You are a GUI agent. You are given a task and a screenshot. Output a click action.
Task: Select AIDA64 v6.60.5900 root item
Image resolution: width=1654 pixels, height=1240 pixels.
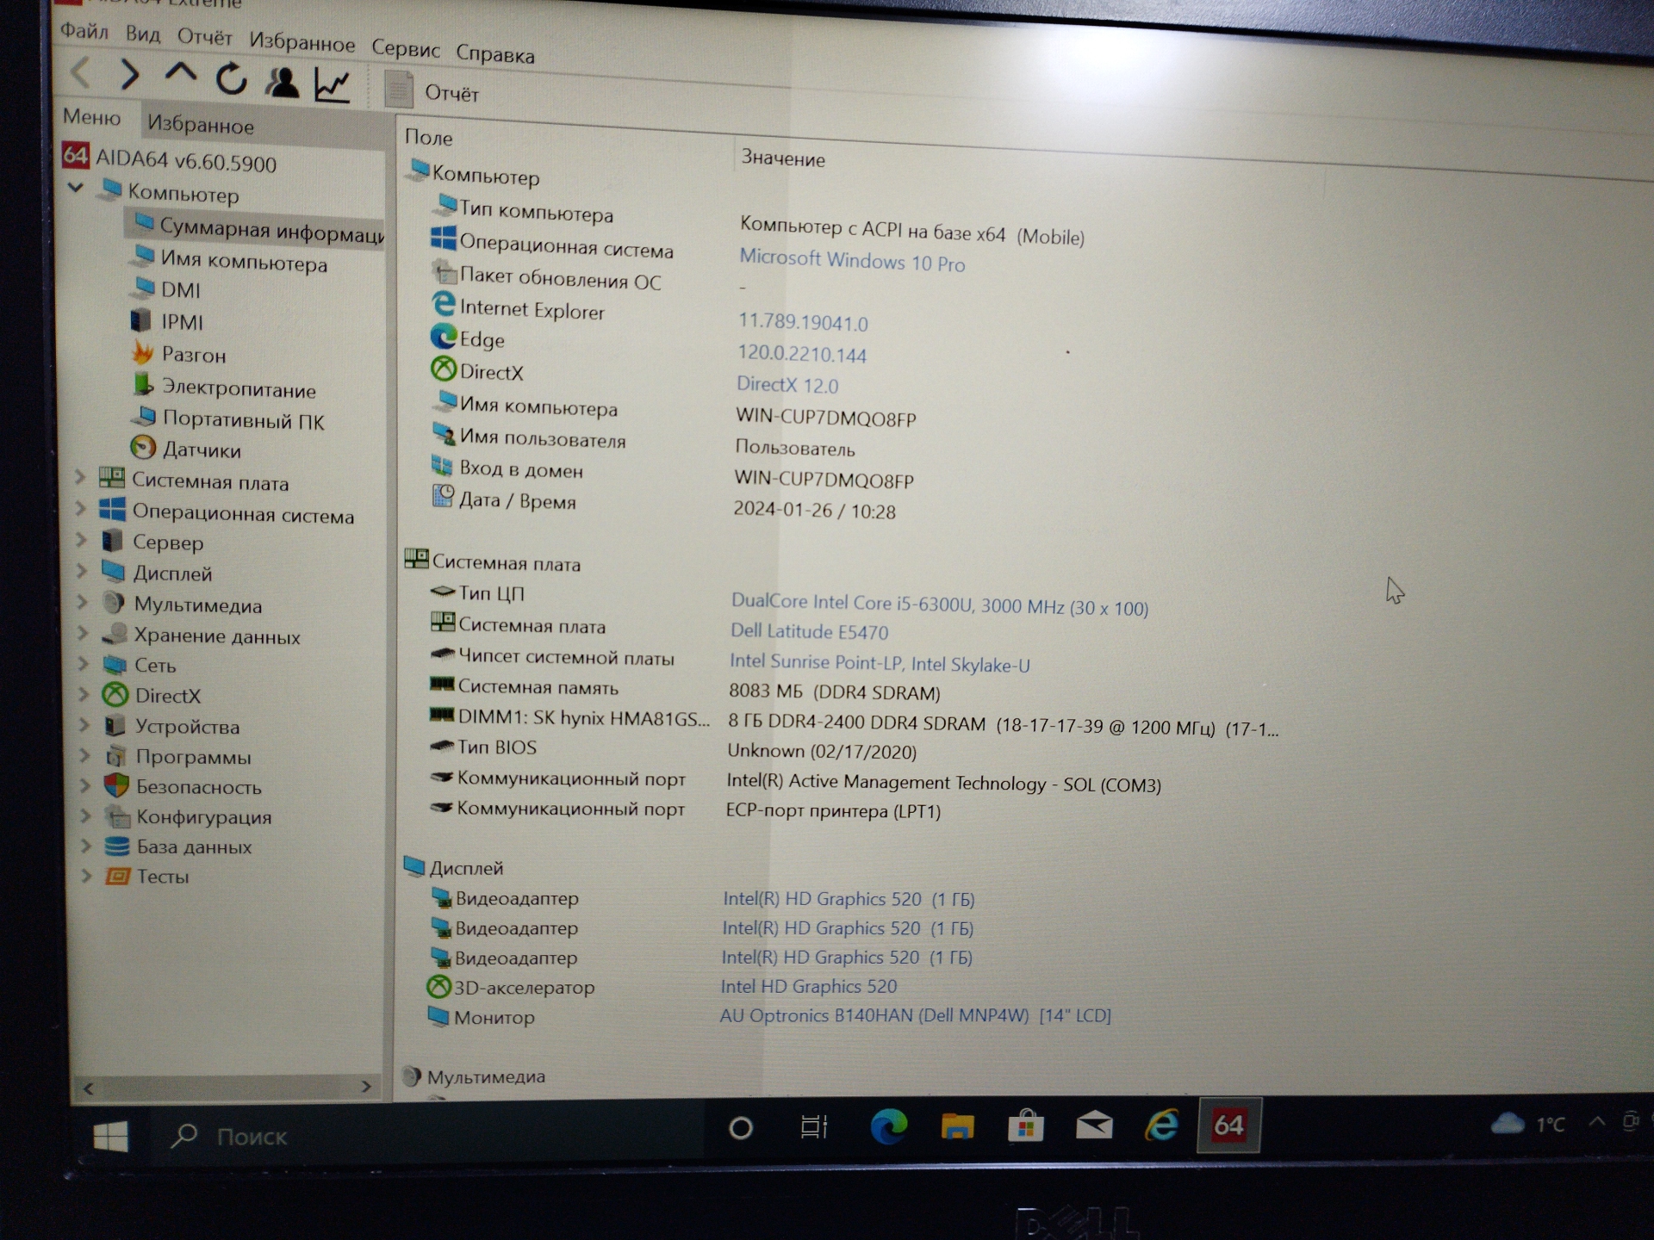(169, 159)
